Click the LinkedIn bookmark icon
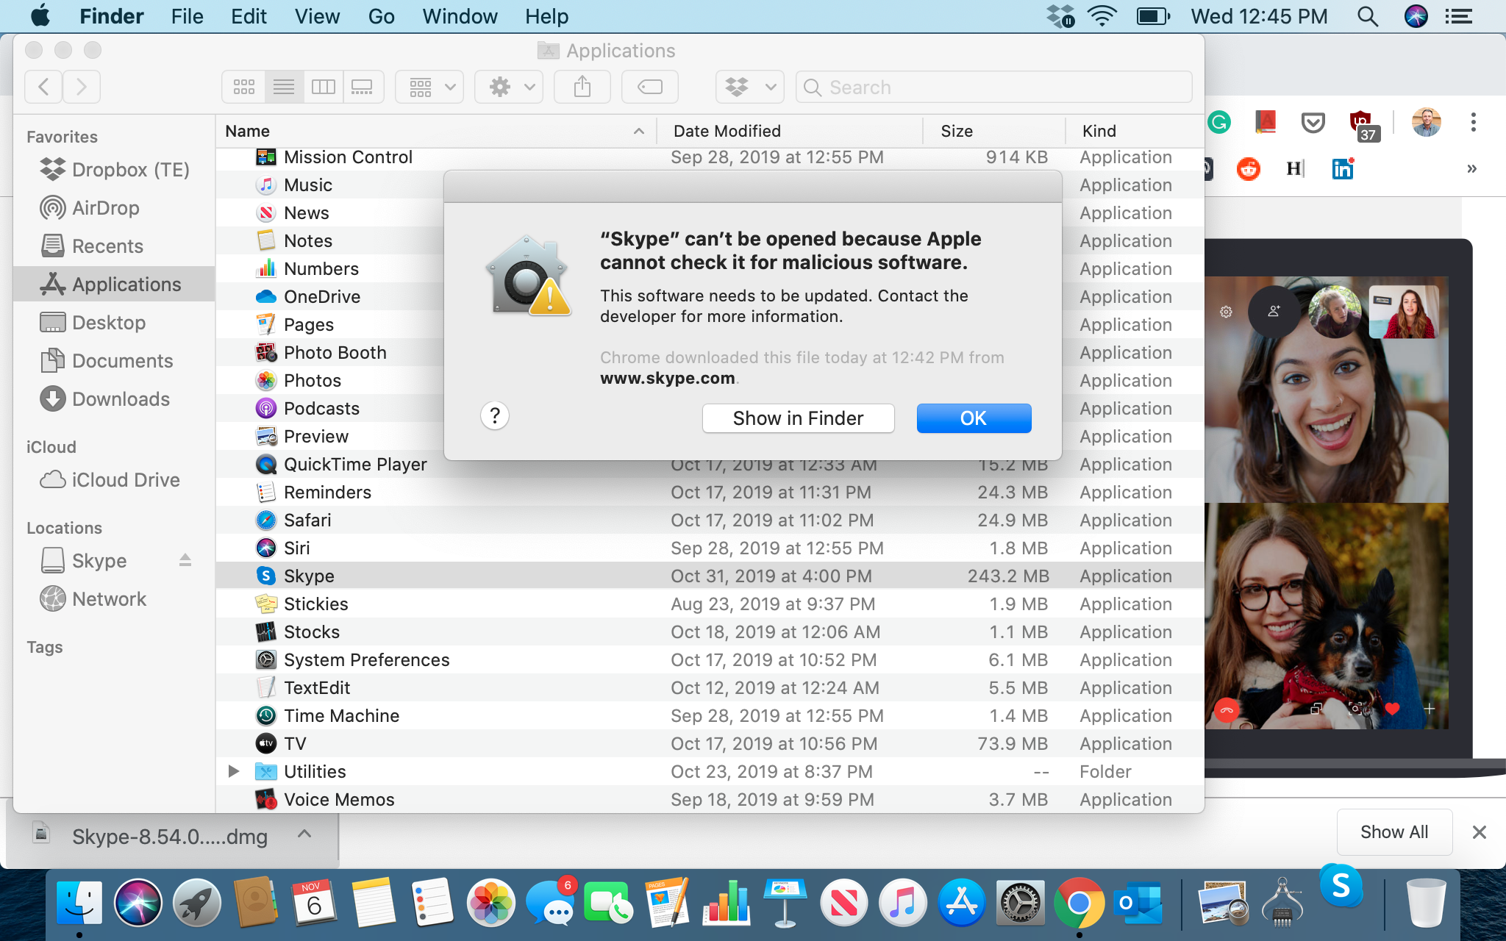Viewport: 1506px width, 941px height. tap(1343, 169)
